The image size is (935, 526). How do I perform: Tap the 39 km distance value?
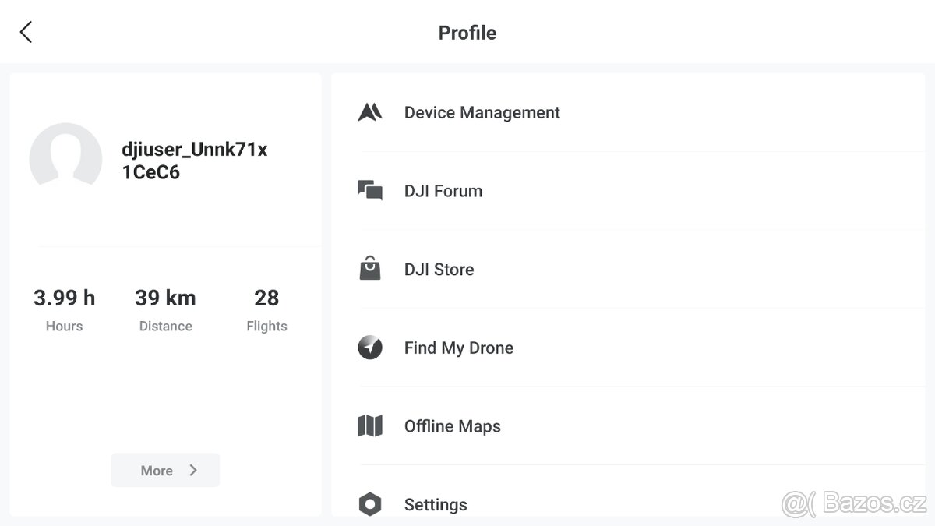pos(165,298)
